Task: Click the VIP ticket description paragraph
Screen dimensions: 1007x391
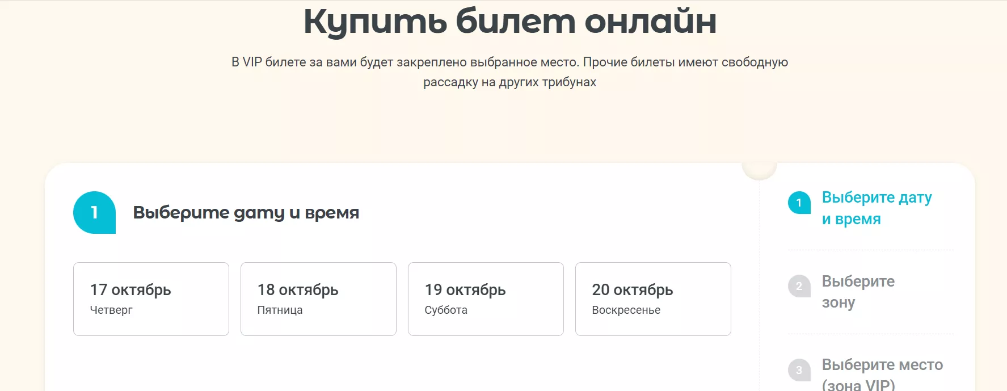Action: [509, 72]
